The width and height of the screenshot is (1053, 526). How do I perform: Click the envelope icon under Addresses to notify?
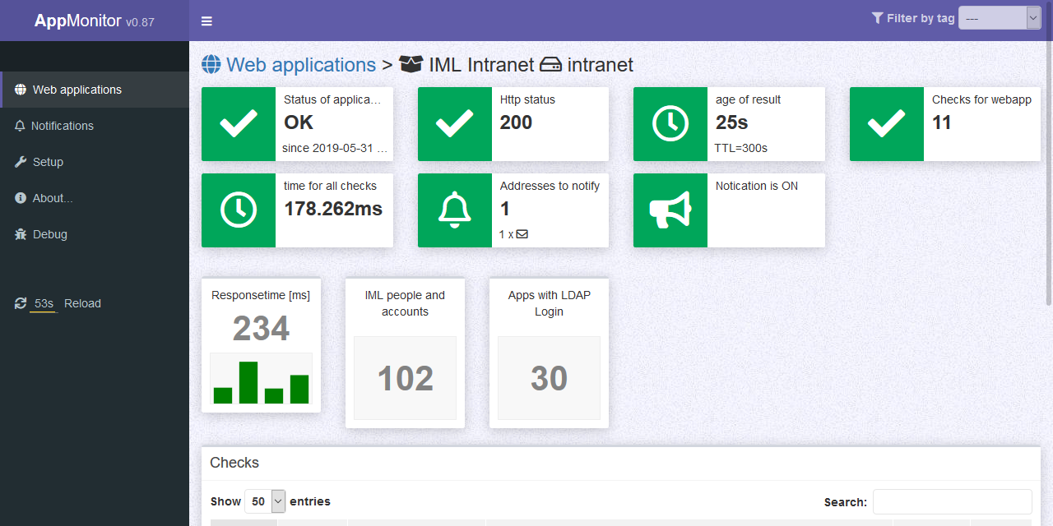[x=522, y=234]
